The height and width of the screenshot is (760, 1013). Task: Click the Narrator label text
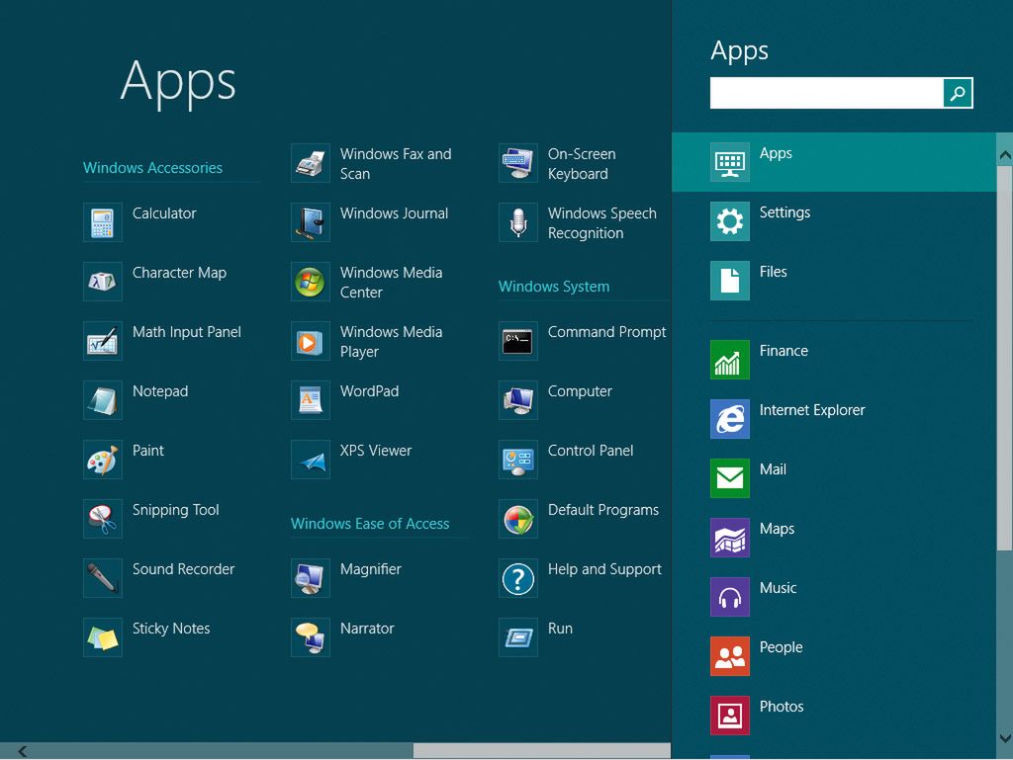(367, 629)
